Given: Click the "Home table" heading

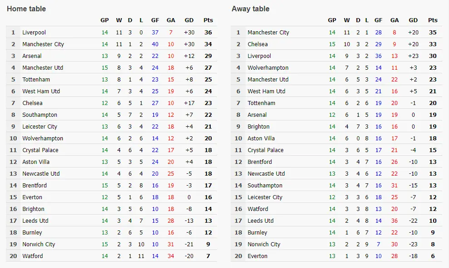Looking at the screenshot, I should (x=26, y=9).
